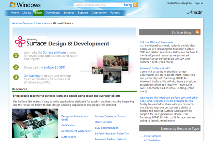Click the Microsoft Surface breadcrumb text
Screen dimensions: 213x141
63,23
